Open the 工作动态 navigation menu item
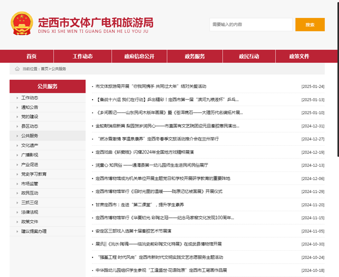 [x=82, y=56]
